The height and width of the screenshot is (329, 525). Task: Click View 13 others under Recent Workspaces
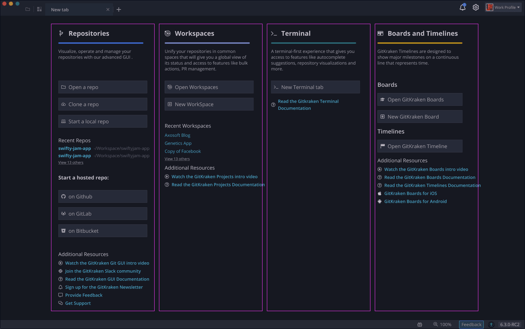177,159
